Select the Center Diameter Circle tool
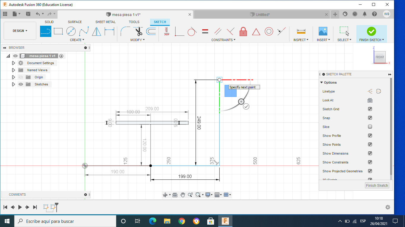 click(71, 31)
